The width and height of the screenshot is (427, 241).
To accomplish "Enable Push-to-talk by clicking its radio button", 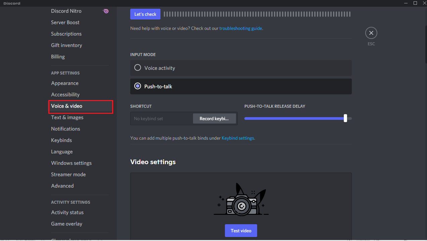I will [x=137, y=86].
